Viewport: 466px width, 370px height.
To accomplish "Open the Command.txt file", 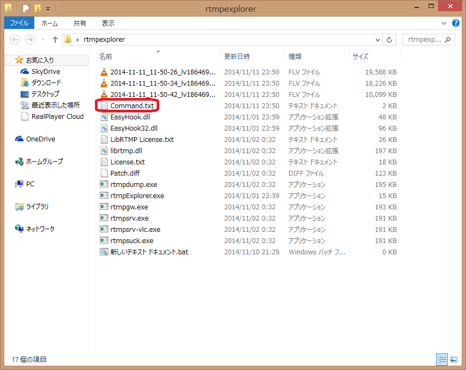I will (x=132, y=106).
